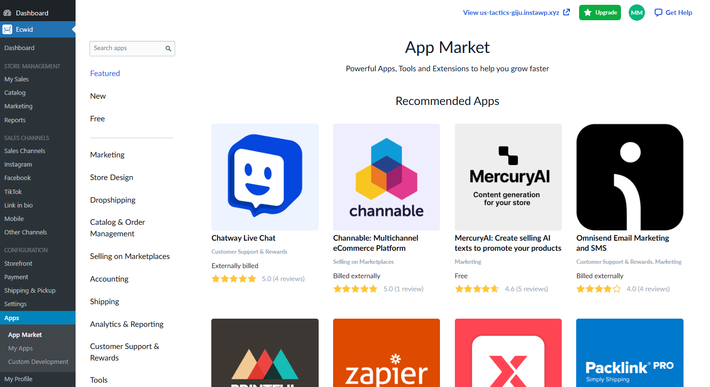Open the Omnisend app logo
This screenshot has height=387, width=710.
(630, 177)
